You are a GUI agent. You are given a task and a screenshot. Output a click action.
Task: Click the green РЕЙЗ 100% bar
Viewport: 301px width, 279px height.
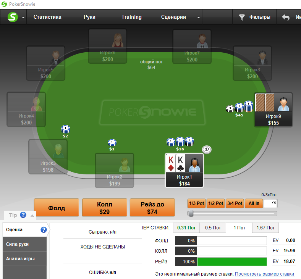[x=232, y=261]
